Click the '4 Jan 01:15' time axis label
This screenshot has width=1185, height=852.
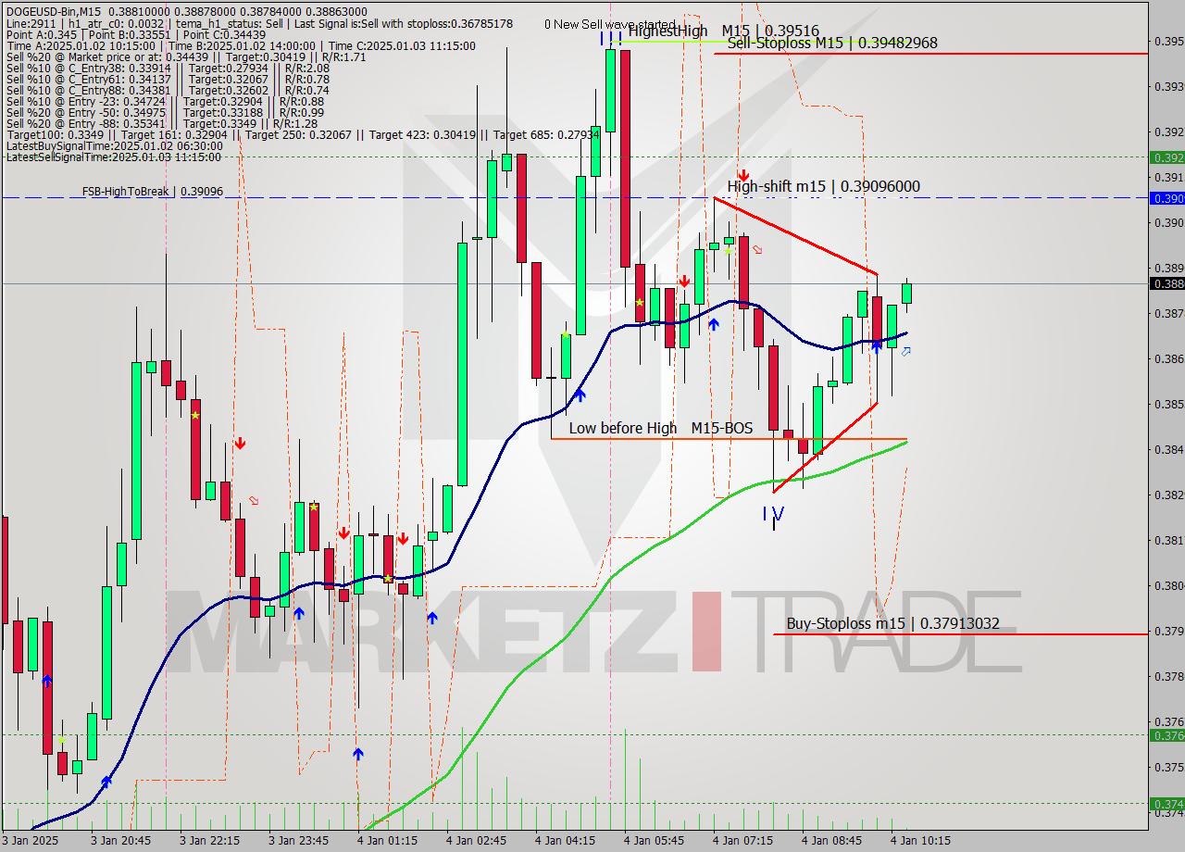click(388, 841)
